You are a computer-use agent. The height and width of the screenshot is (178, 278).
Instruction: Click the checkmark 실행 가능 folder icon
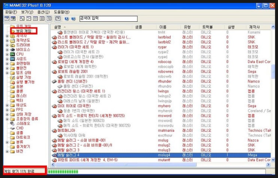12,77
